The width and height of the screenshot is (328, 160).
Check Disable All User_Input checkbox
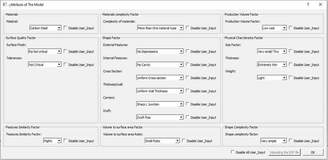[x=233, y=152]
